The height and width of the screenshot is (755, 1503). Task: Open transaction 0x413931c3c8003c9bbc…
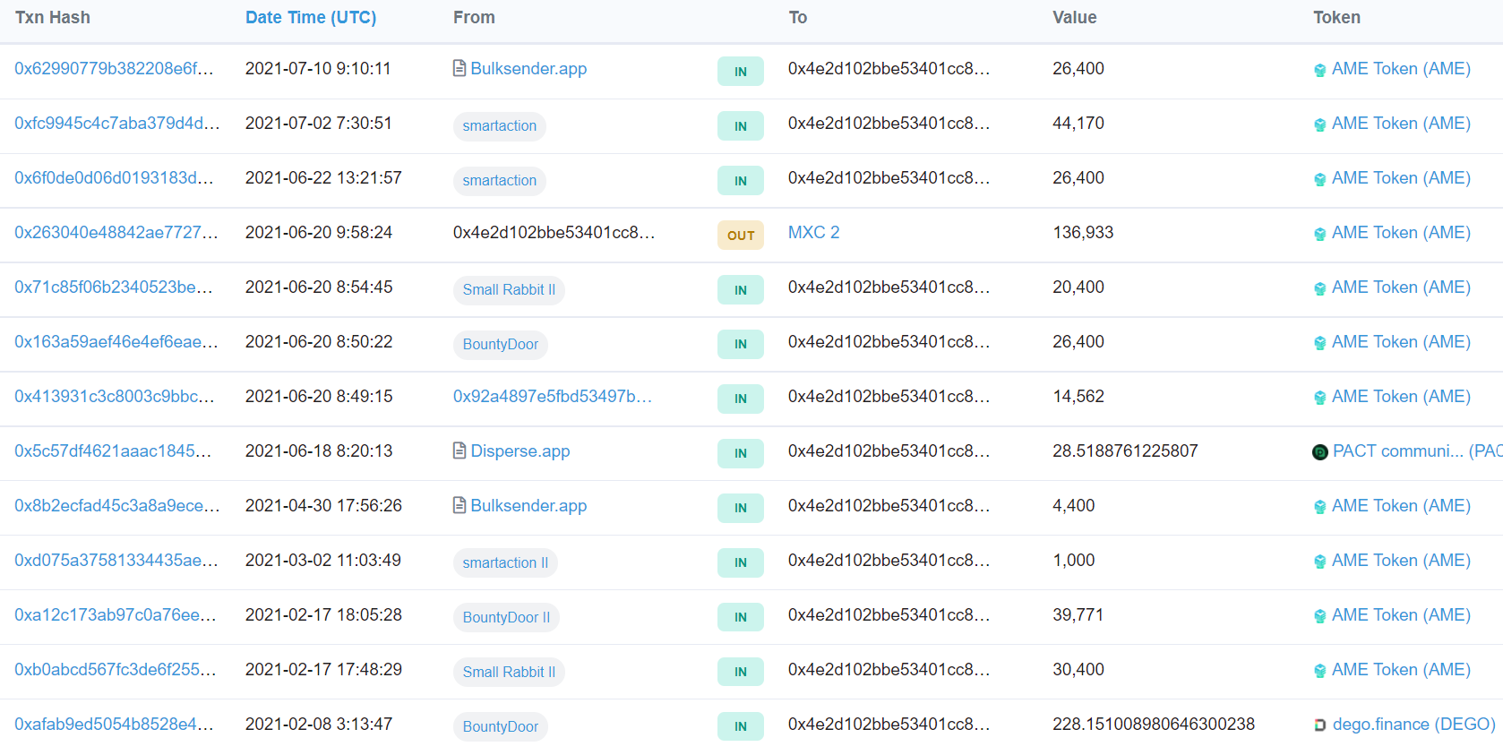pos(115,396)
